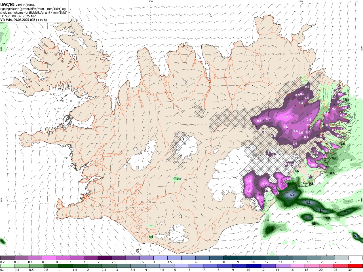This screenshot has height=272, width=363.
Task: Click the 5.0 rain value offshore
Action: [x=292, y=195]
